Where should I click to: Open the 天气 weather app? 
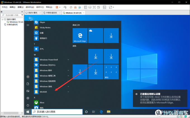[x=52, y=49]
